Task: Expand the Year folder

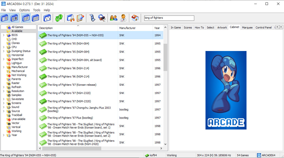Action: click(3, 135)
